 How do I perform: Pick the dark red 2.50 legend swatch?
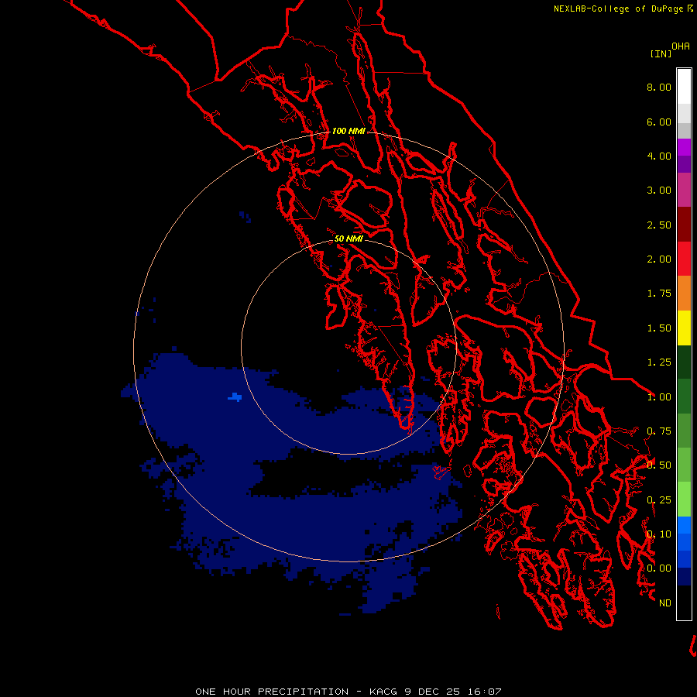(684, 225)
